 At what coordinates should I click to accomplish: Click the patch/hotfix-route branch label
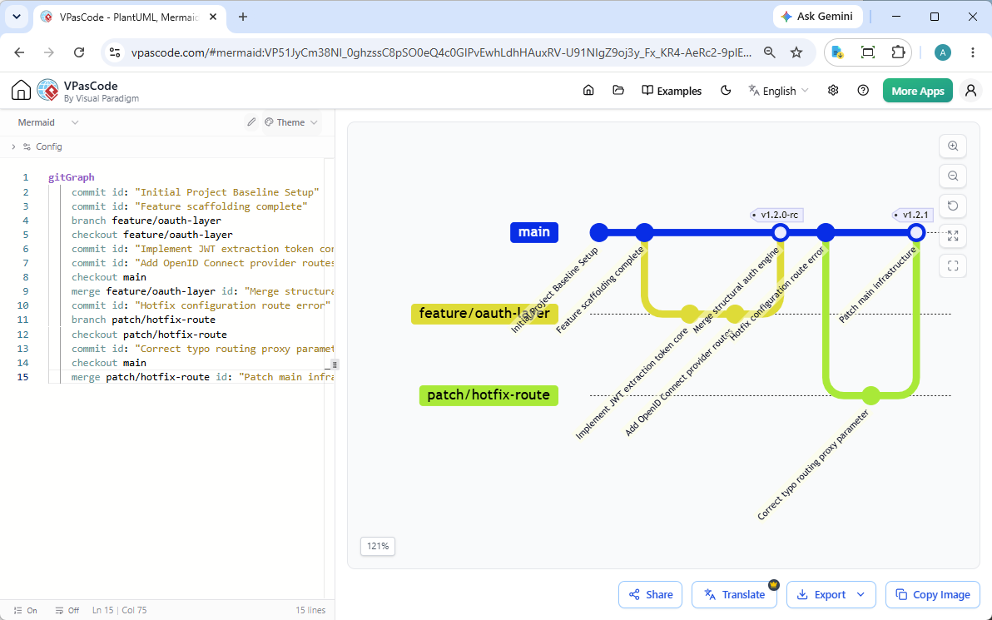[x=489, y=395]
